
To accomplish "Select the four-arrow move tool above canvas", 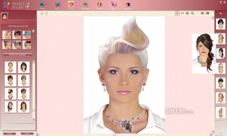I will 177,13.
